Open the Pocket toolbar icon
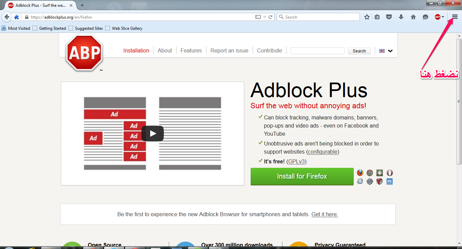This screenshot has height=249, width=462. pyautogui.click(x=389, y=17)
